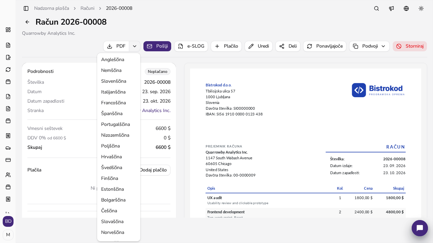Void the invoice with Storniraj

(410, 46)
